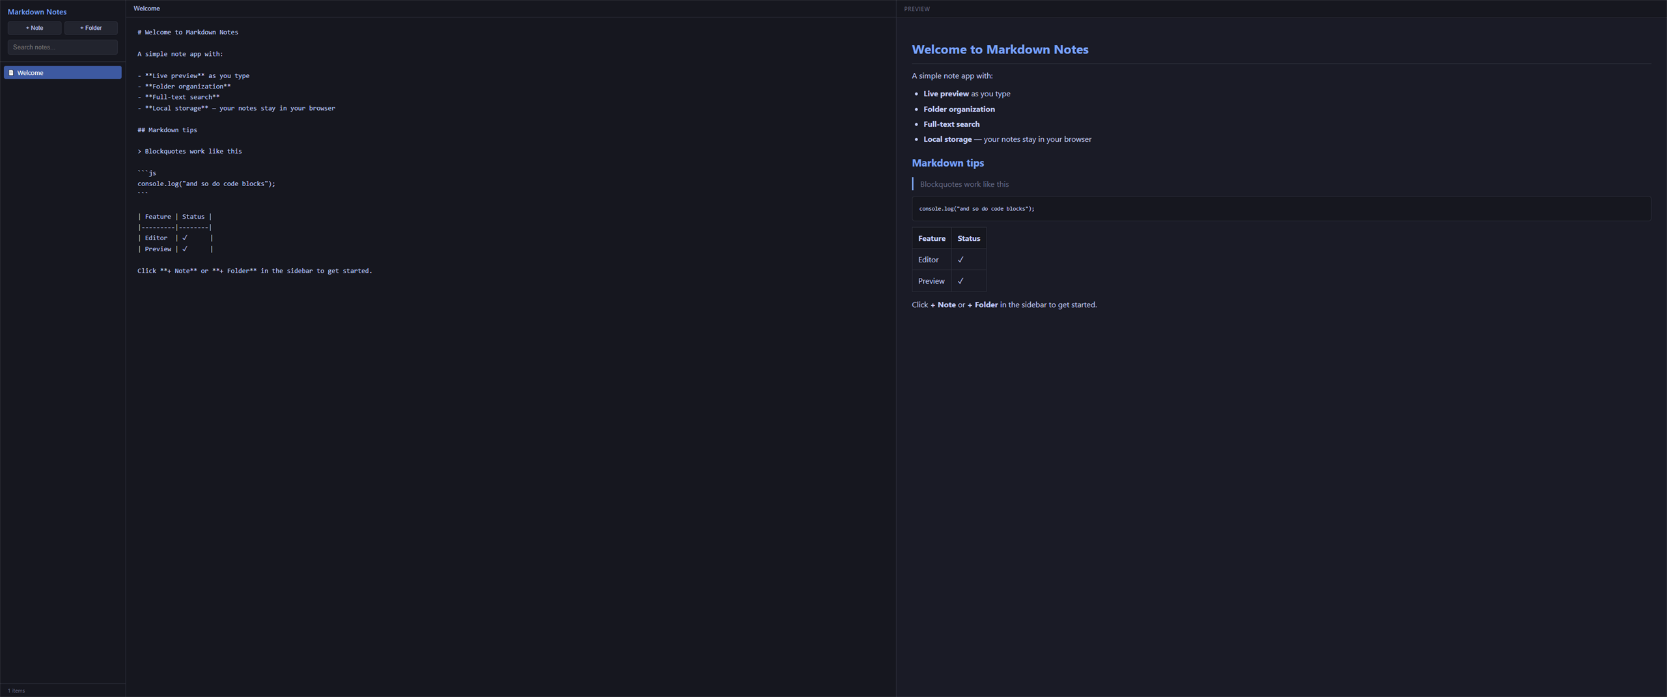Click editor table row '| Preview | ✓ |'
The height and width of the screenshot is (697, 1667).
pos(175,249)
